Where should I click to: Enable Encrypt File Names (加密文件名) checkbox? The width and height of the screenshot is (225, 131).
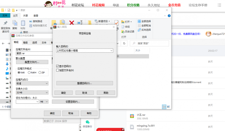[58, 70]
